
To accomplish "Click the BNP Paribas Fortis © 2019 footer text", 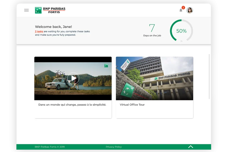I will [50, 147].
